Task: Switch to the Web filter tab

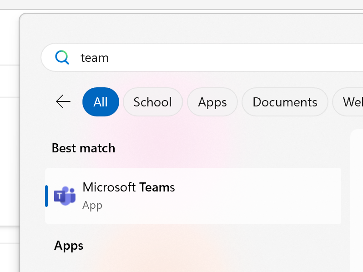Action: (348, 102)
